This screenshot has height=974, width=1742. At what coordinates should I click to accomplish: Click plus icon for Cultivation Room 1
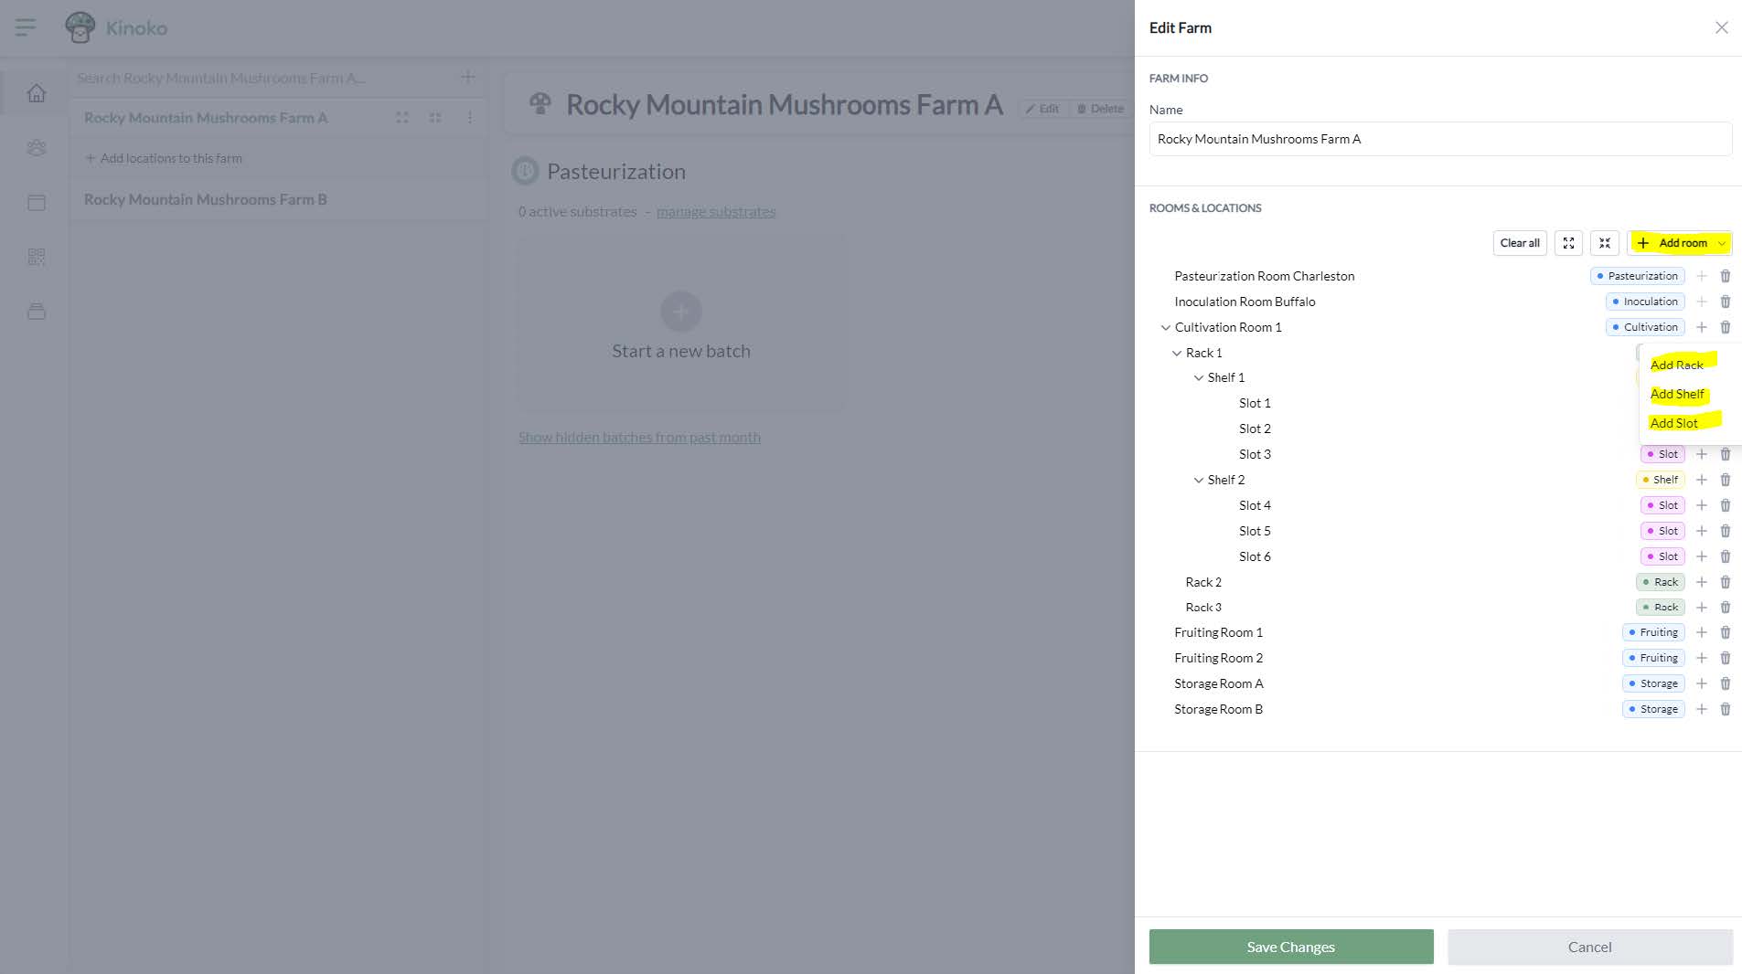tap(1701, 327)
